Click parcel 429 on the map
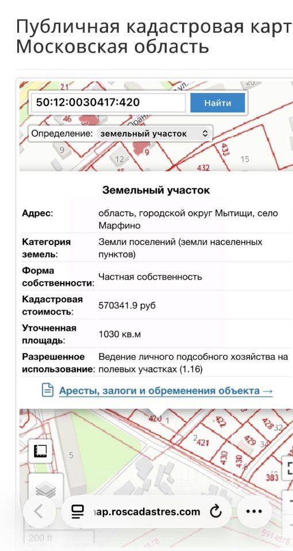The width and height of the screenshot is (293, 551). click(x=249, y=440)
